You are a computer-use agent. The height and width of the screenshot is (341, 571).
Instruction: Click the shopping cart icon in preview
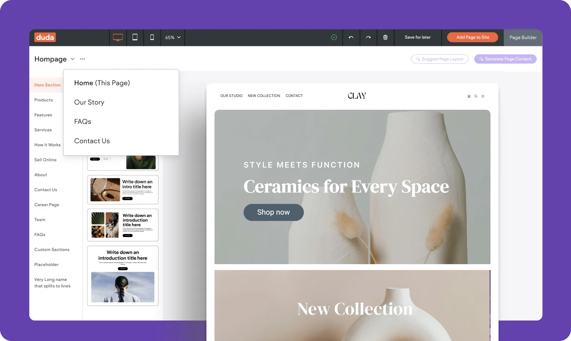coord(469,96)
